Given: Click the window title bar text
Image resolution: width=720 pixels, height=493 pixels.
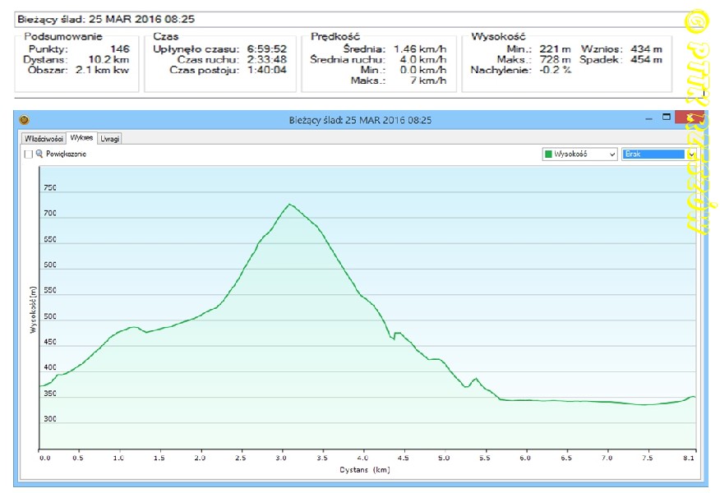Looking at the screenshot, I should pyautogui.click(x=360, y=120).
